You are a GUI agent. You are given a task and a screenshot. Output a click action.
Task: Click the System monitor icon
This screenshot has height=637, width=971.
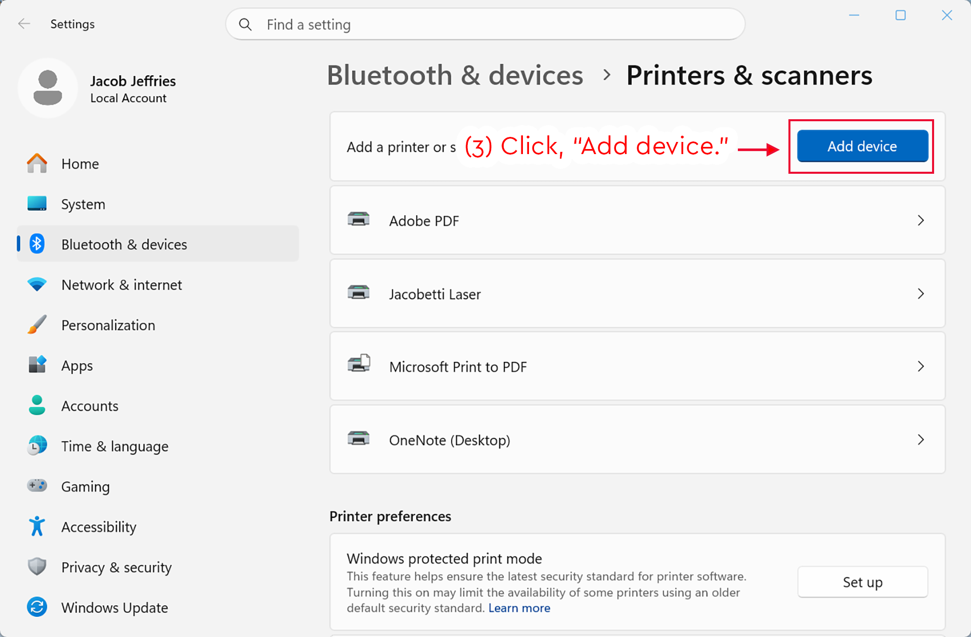point(37,204)
